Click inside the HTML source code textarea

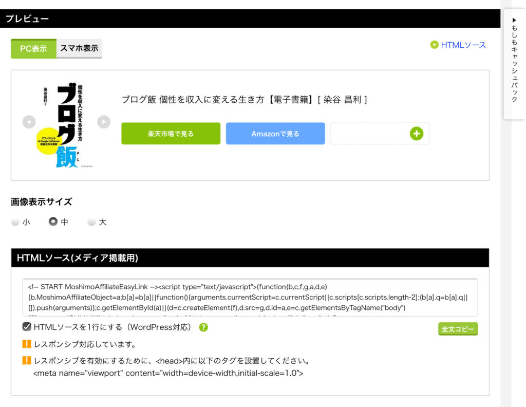tap(250, 297)
